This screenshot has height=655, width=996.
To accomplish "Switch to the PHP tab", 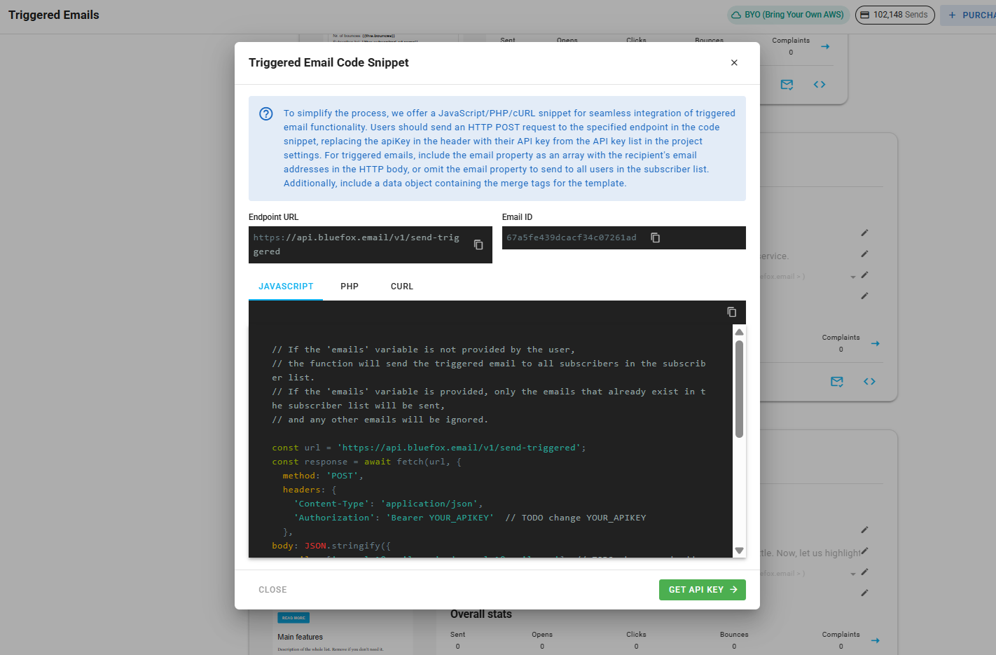I will (x=350, y=286).
